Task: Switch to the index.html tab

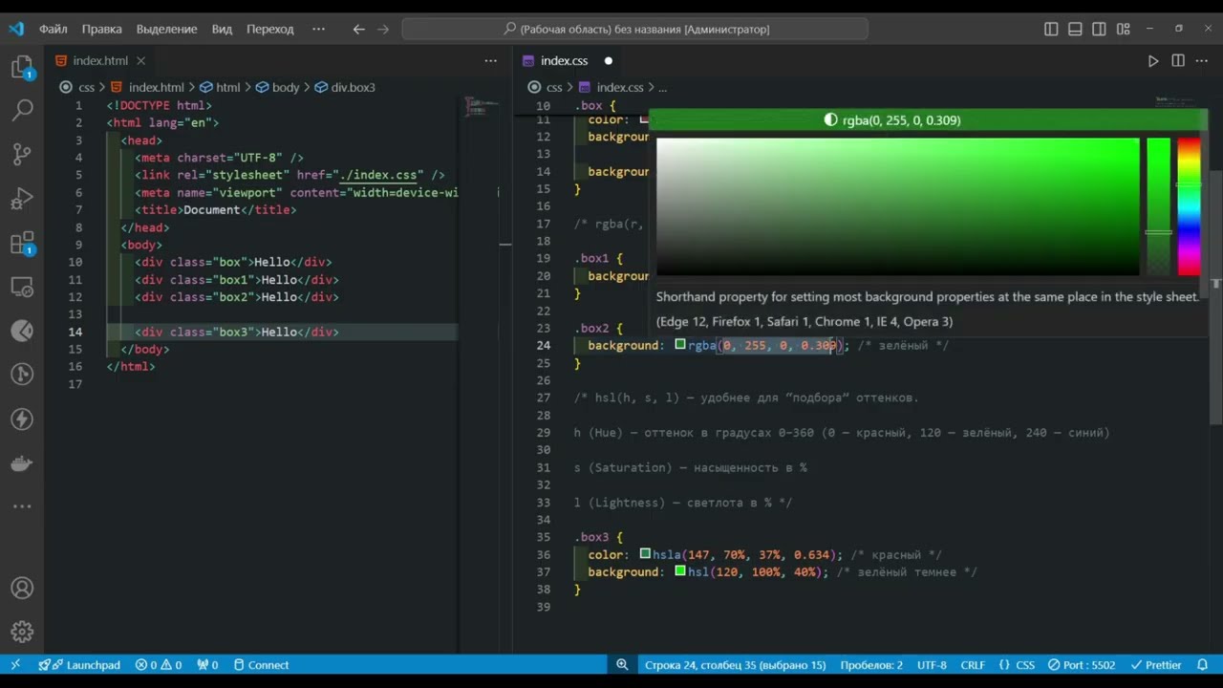Action: (x=99, y=61)
